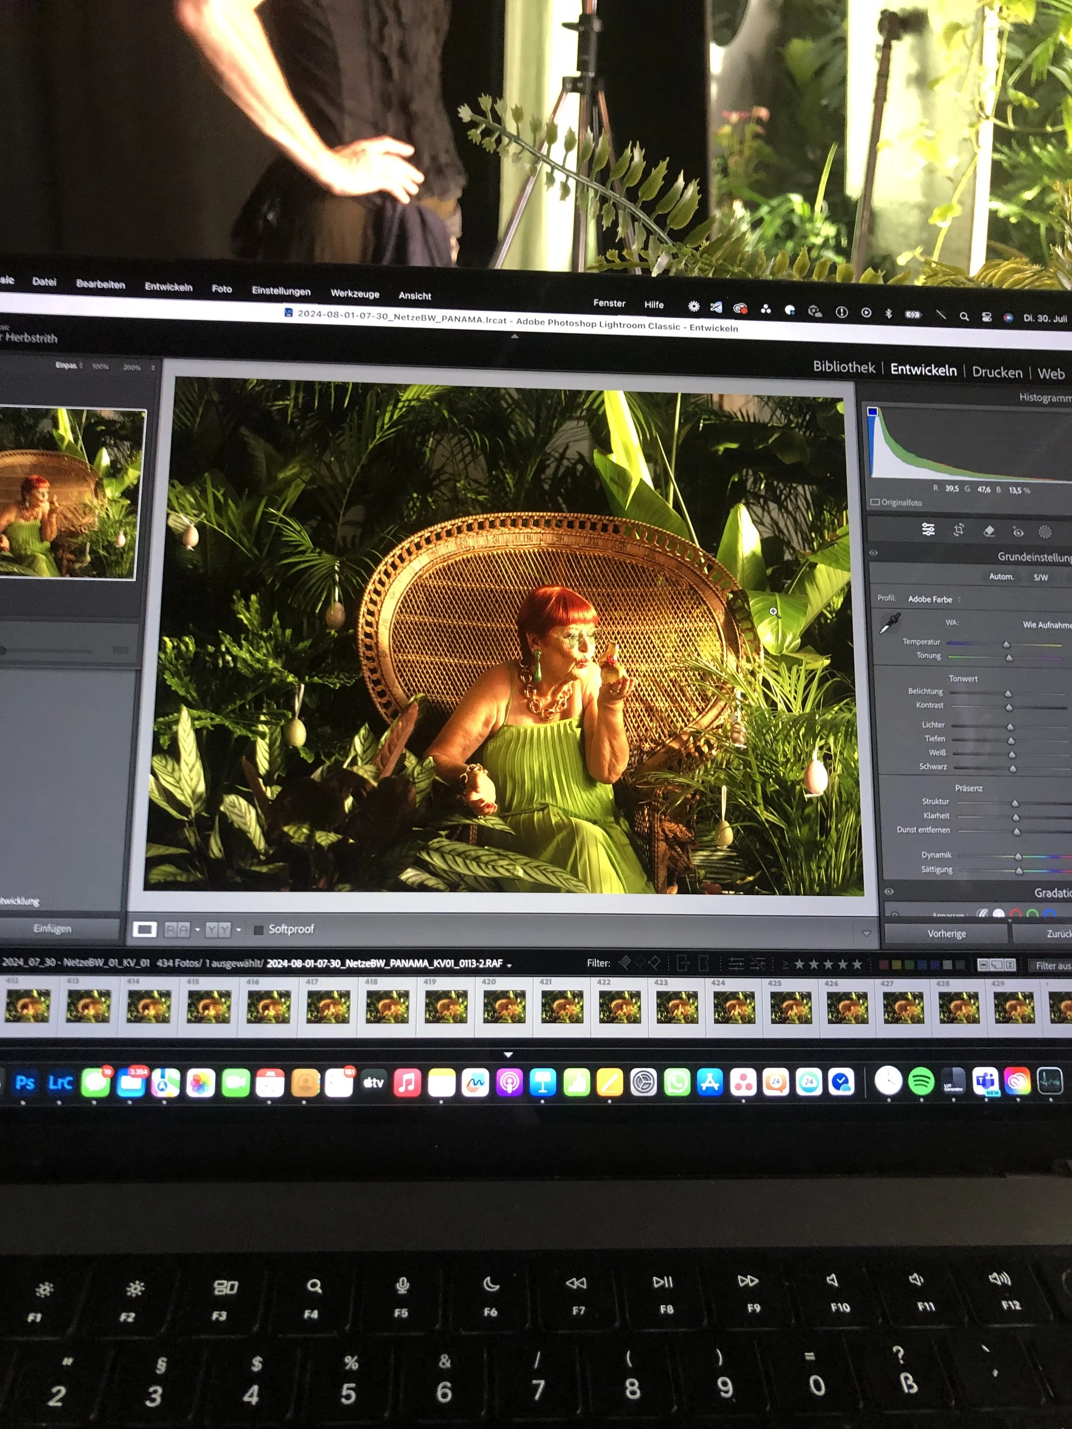
Task: Toggle the S/W black-and-white treatment
Action: click(1040, 578)
